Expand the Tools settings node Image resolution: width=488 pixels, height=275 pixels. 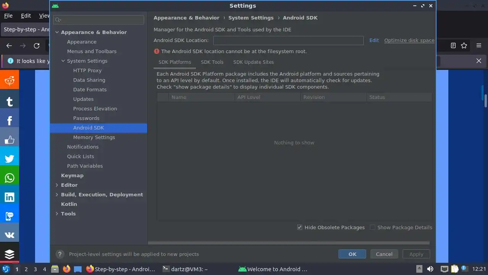pos(57,214)
